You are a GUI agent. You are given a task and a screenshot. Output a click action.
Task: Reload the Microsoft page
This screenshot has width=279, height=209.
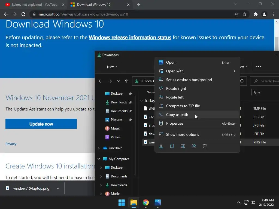[23, 14]
